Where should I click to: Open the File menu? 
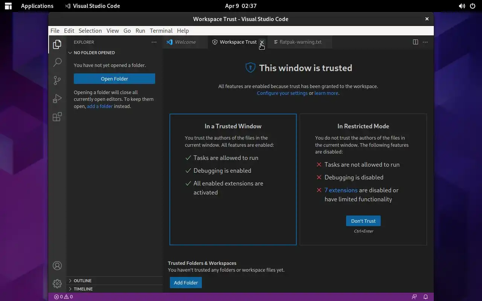click(x=55, y=31)
